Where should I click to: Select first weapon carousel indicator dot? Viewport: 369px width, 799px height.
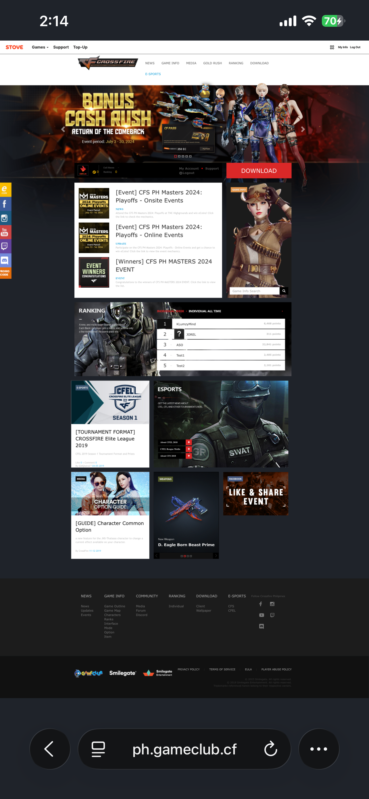point(182,556)
